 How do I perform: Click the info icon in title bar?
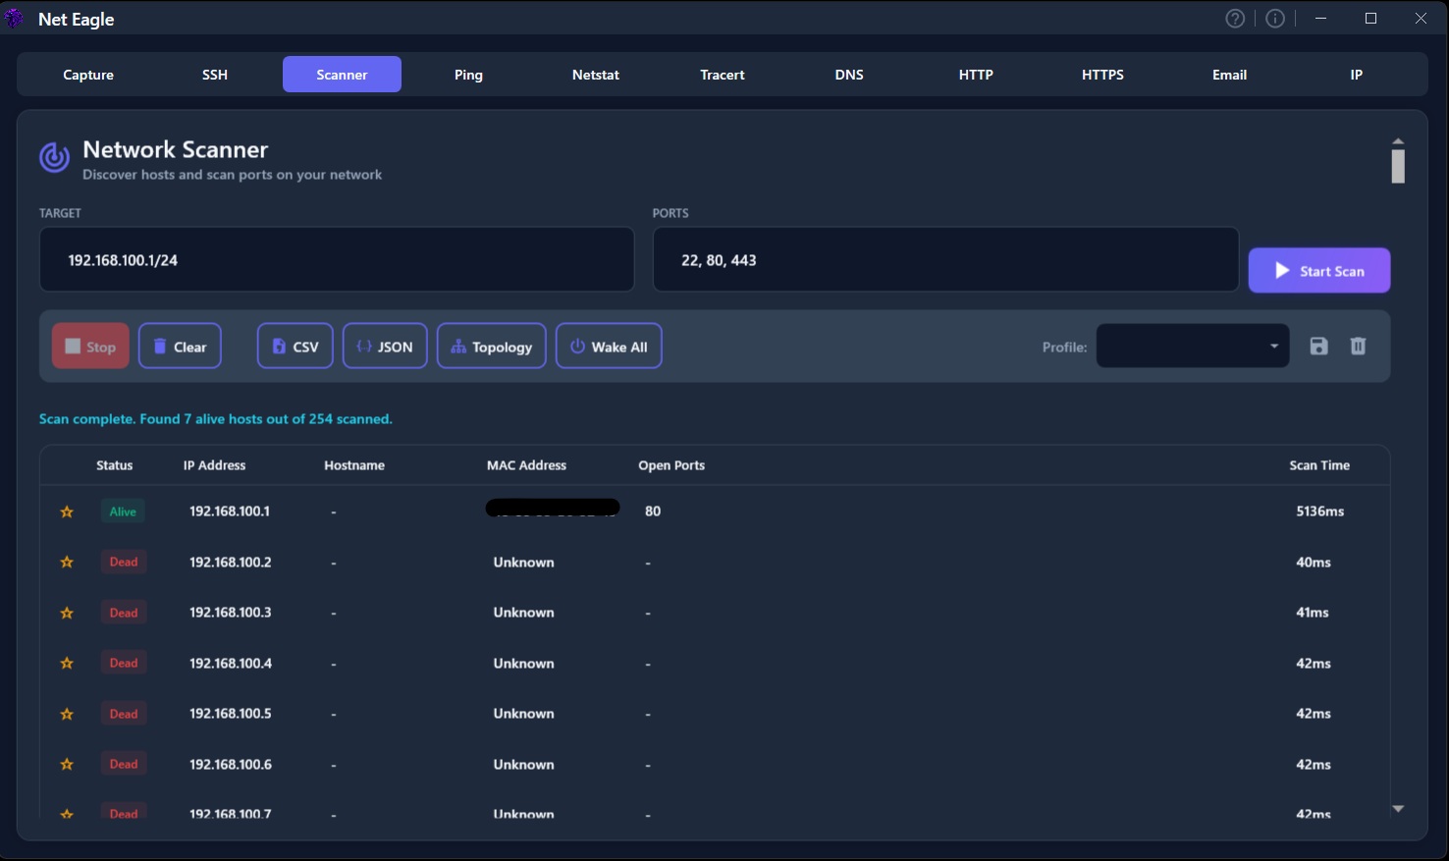pyautogui.click(x=1274, y=18)
